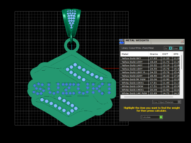The image size is (191, 143).
Task: Click the 17.51 grams value
Action: pyautogui.click(x=153, y=86)
